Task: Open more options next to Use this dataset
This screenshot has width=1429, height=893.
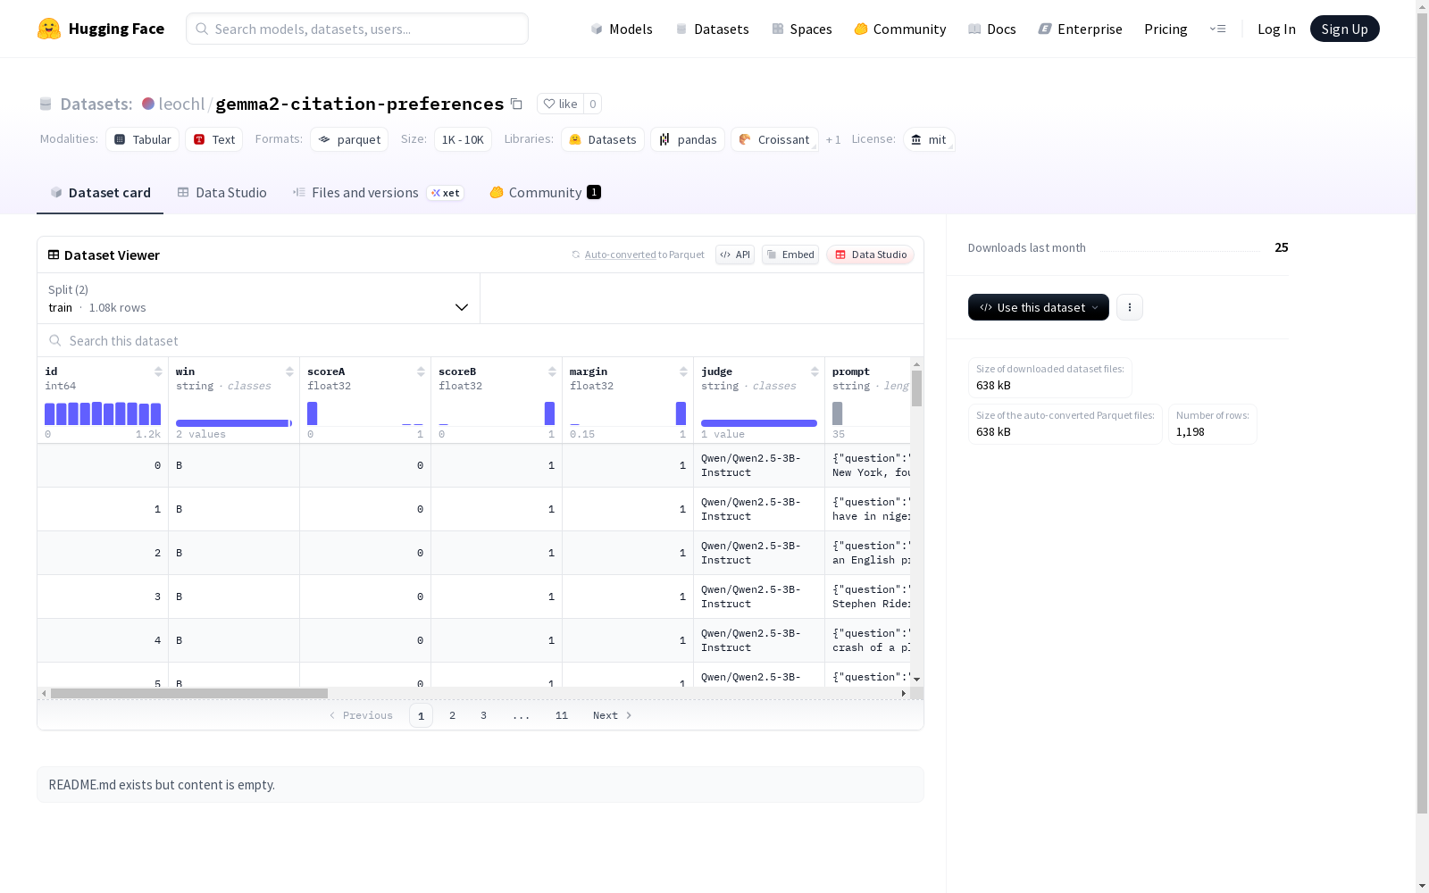Action: coord(1130,307)
